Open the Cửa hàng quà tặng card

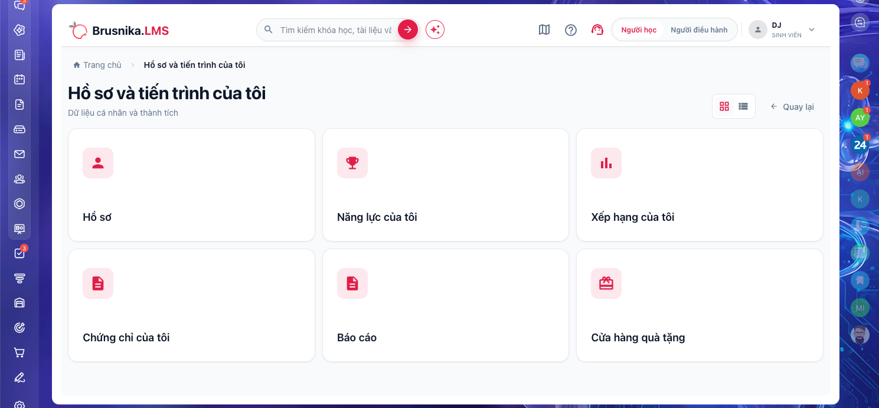[700, 305]
